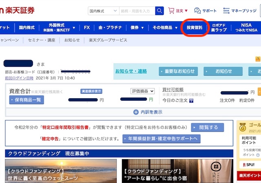Expand the 債券 menu in the navigation bar
This screenshot has width=261, height=183.
[137, 28]
